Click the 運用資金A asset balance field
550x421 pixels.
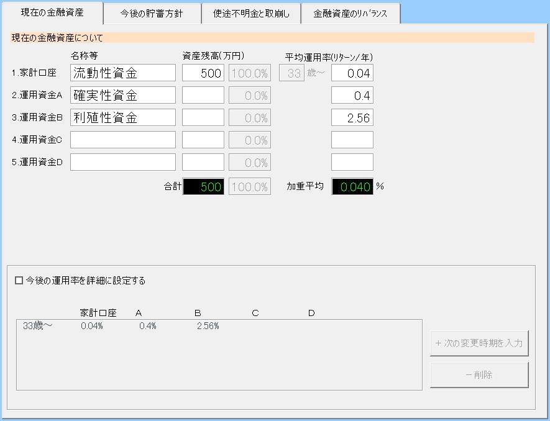pos(203,96)
